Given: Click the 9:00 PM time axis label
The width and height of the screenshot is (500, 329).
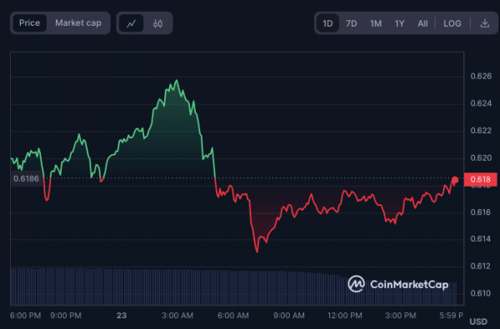Looking at the screenshot, I should coord(66,316).
